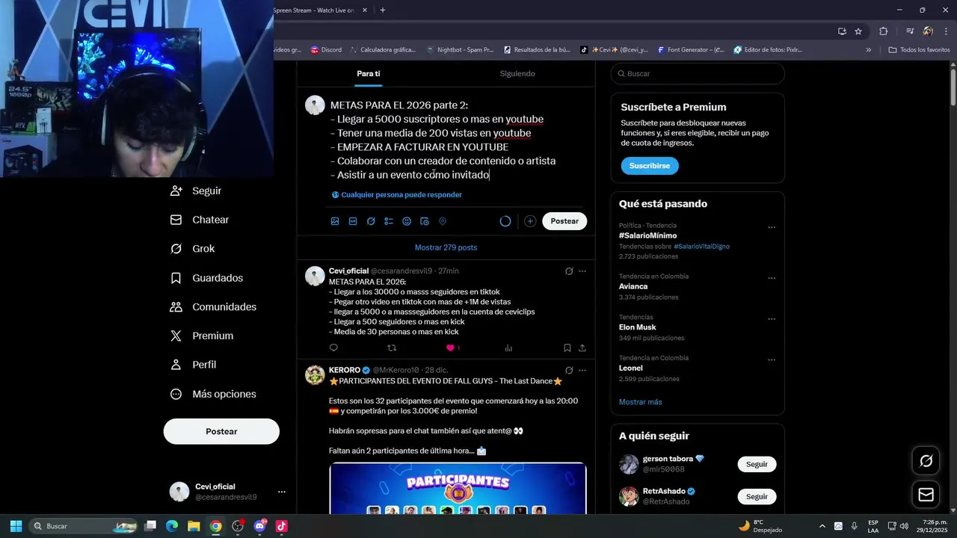This screenshot has height=538, width=957.
Task: Bookmark this page with the star icon
Action: pyautogui.click(x=858, y=31)
